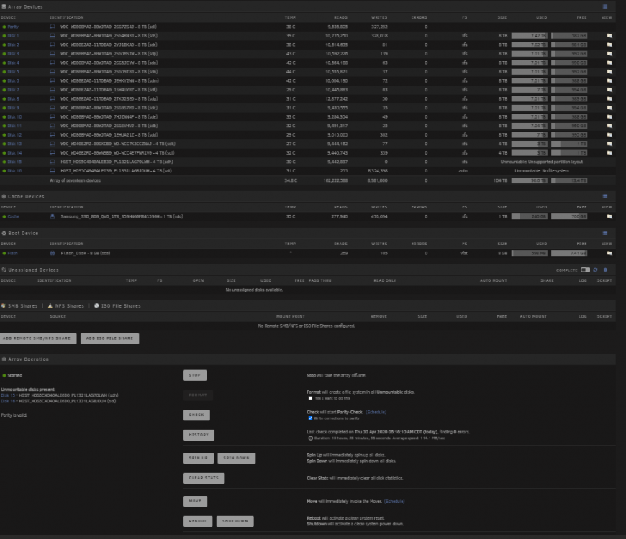Browse Disk 10 contents via view icon
626x539 pixels.
coord(609,117)
